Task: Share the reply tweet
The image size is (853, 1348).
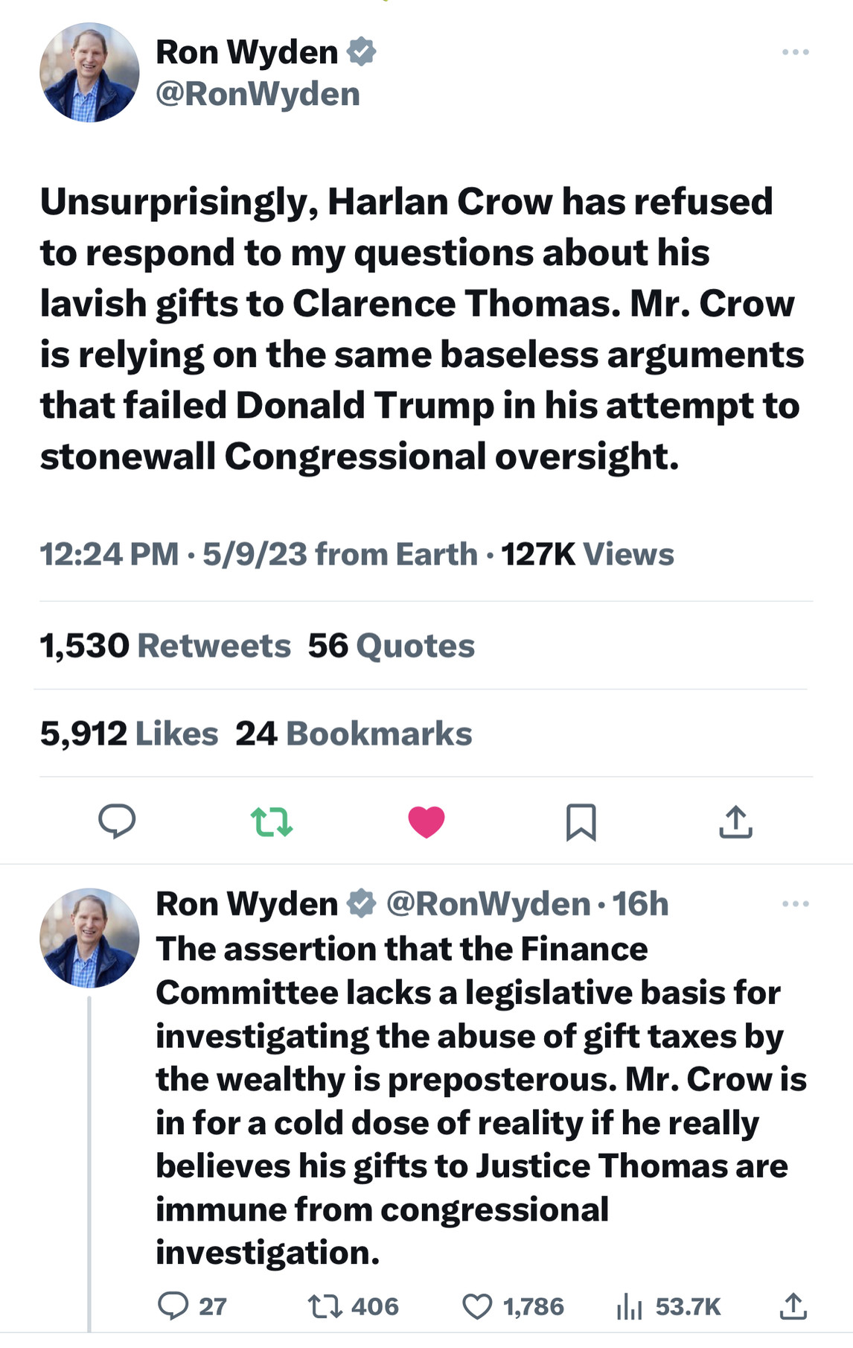Action: pyautogui.click(x=793, y=1306)
